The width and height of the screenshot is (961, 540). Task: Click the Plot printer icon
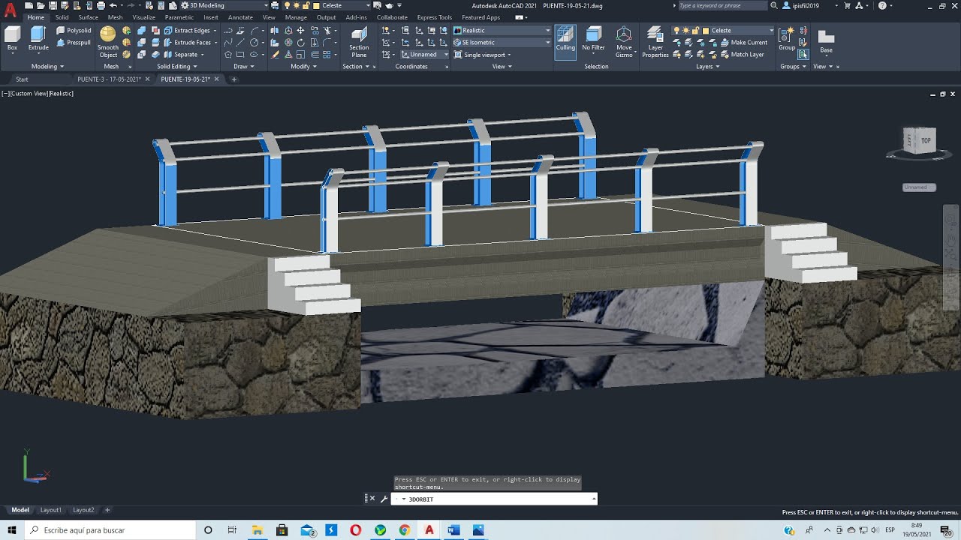point(101,5)
